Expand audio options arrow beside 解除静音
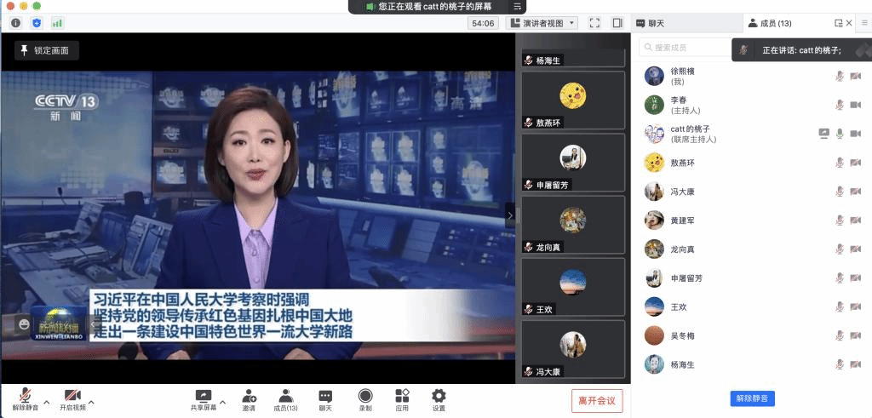872x418 pixels. (46, 402)
